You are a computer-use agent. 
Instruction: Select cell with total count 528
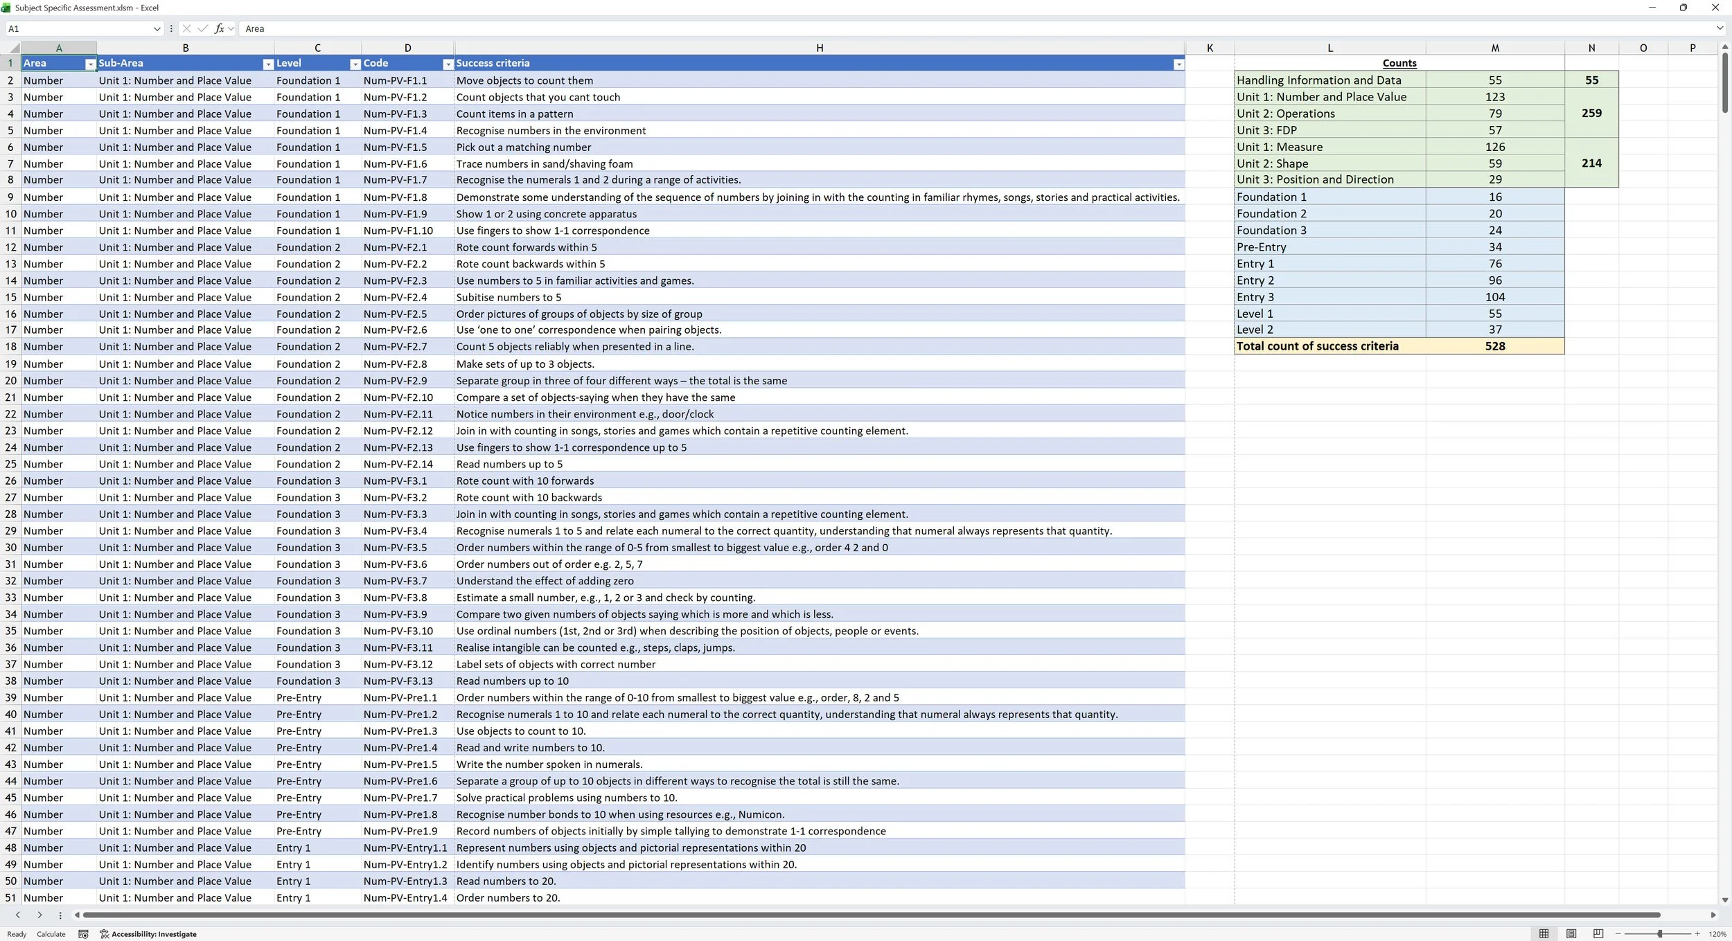[x=1495, y=346]
